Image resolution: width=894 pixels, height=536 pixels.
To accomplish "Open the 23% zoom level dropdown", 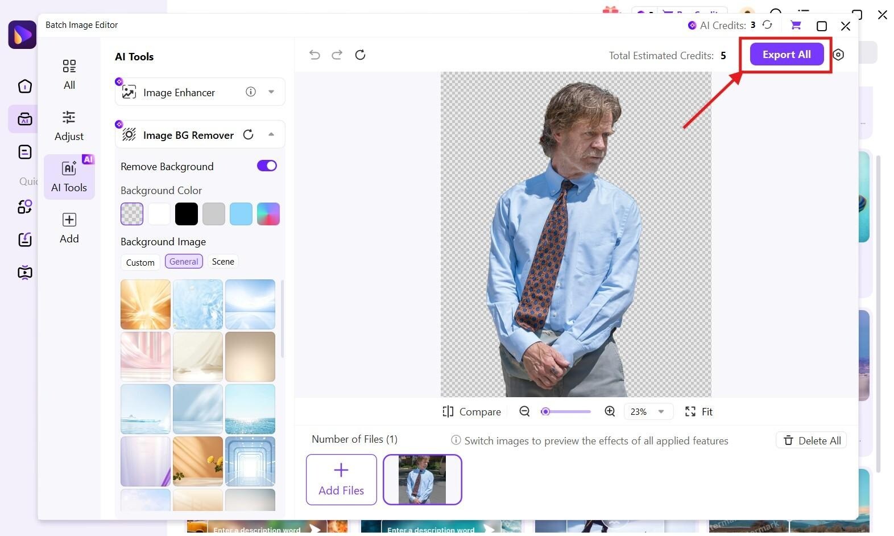I will click(649, 411).
